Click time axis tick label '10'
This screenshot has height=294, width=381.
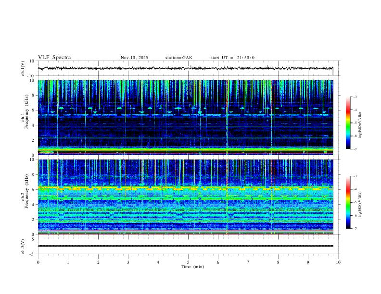(x=338, y=262)
